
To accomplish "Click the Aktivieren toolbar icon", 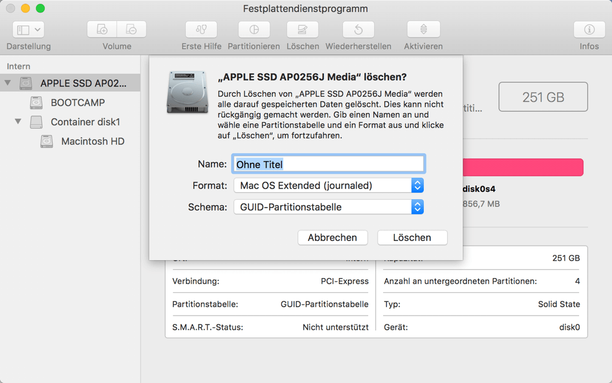I will [424, 30].
